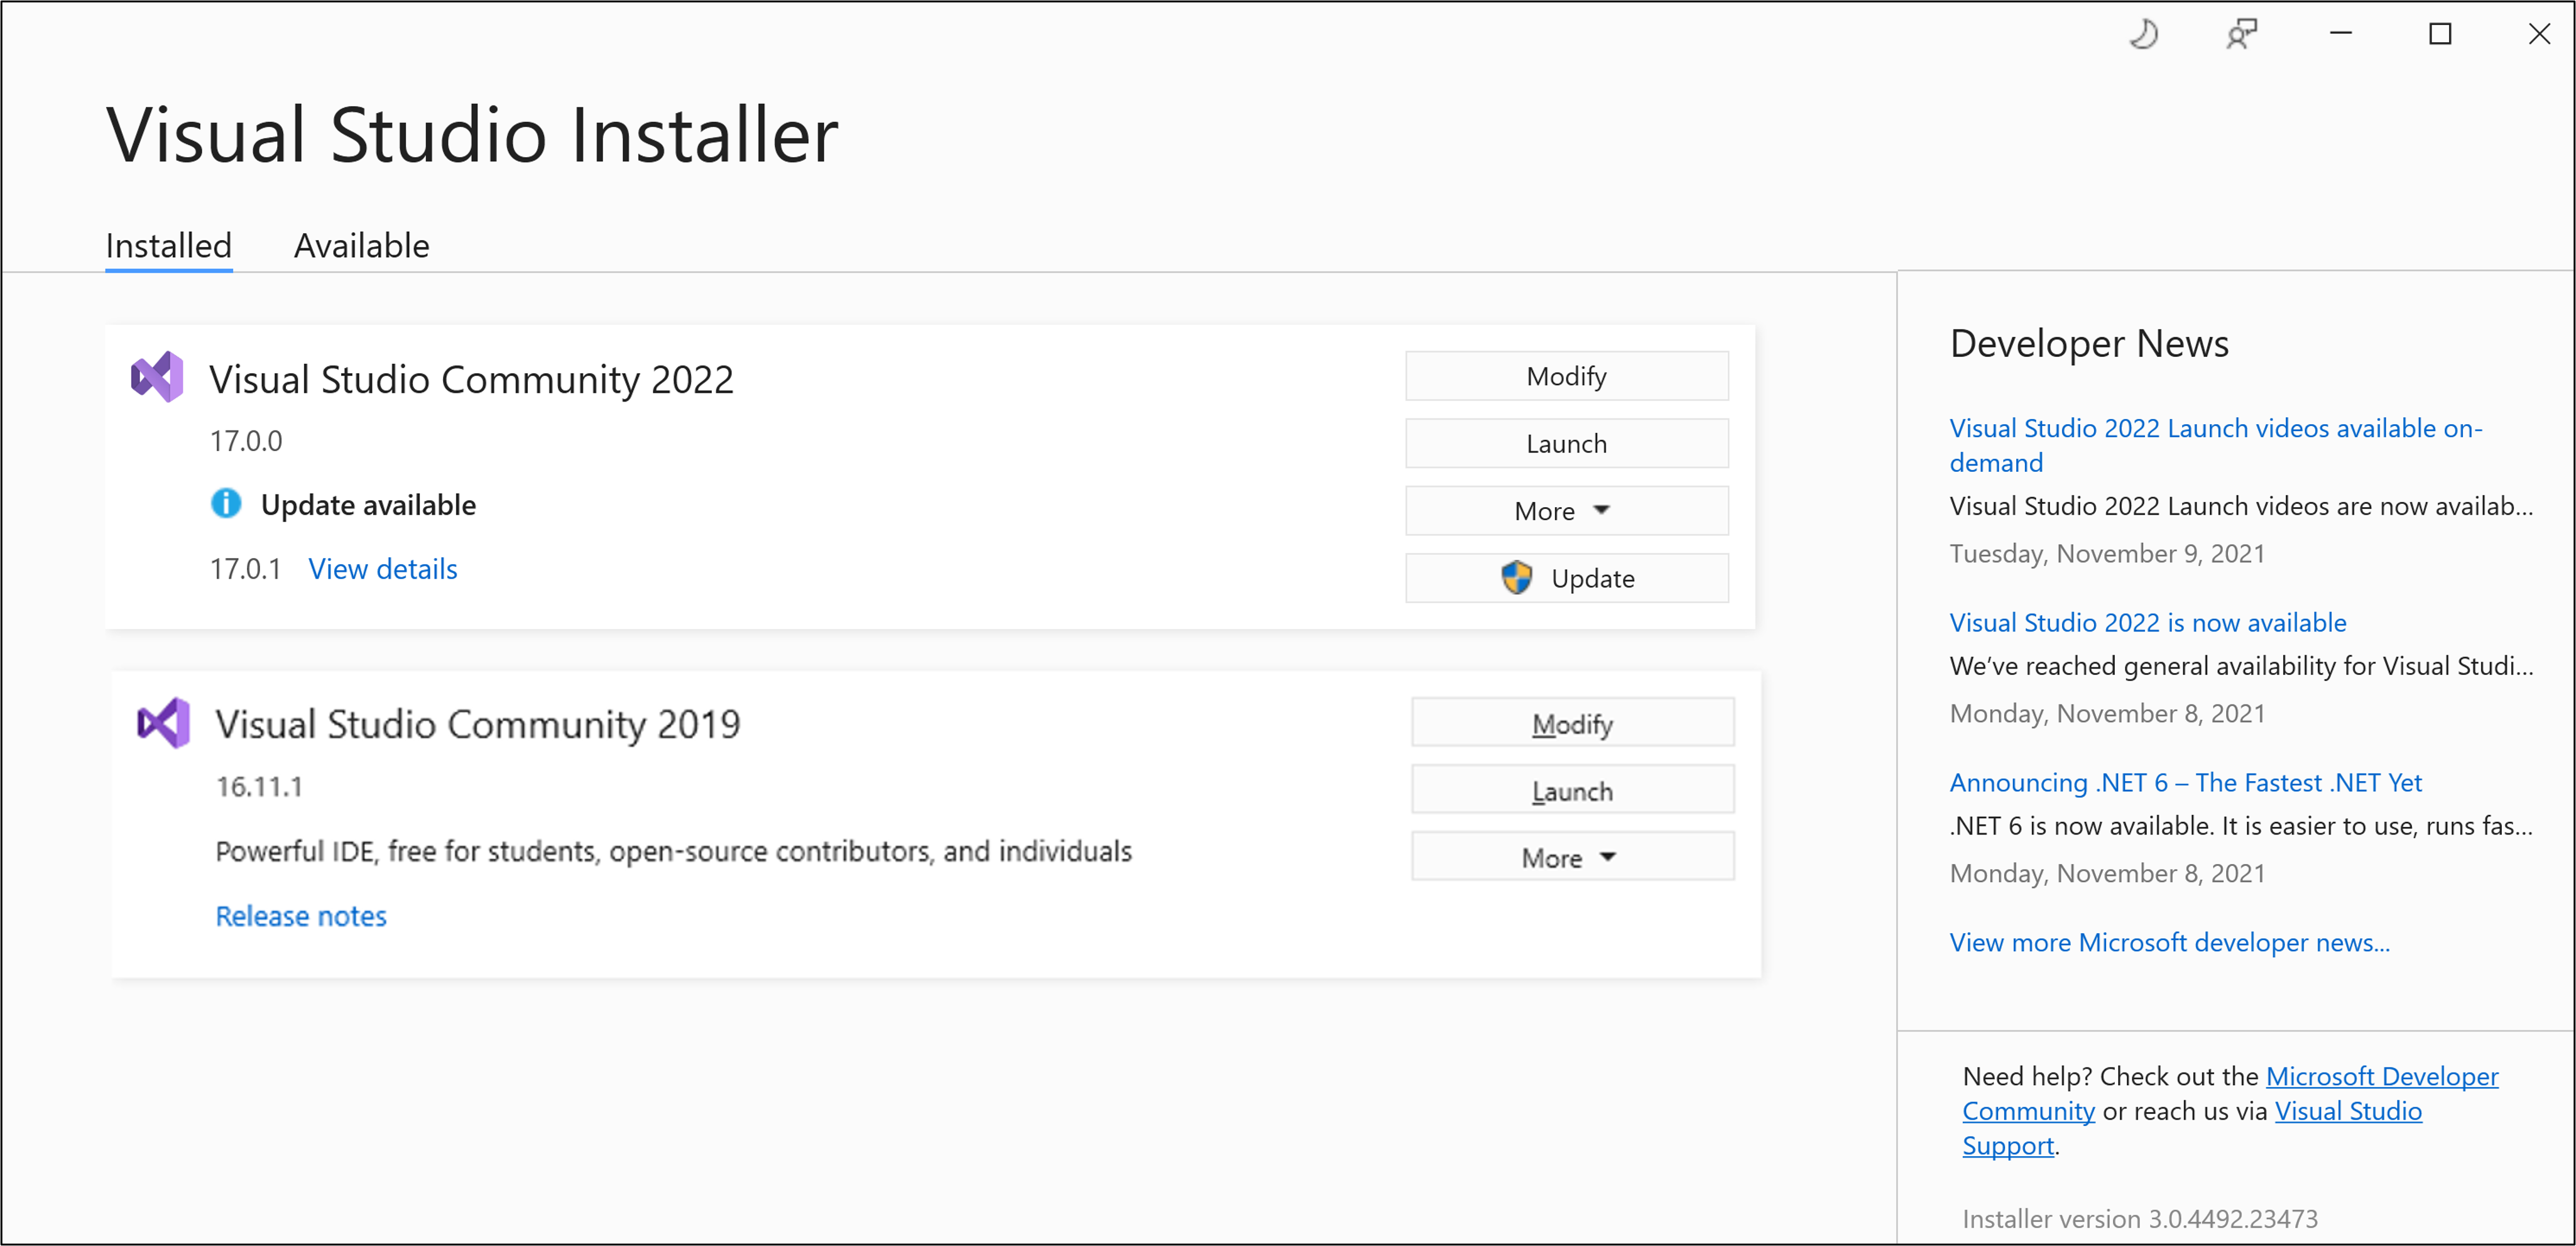Click the Visual Studio Community 2022 logo

coord(157,377)
